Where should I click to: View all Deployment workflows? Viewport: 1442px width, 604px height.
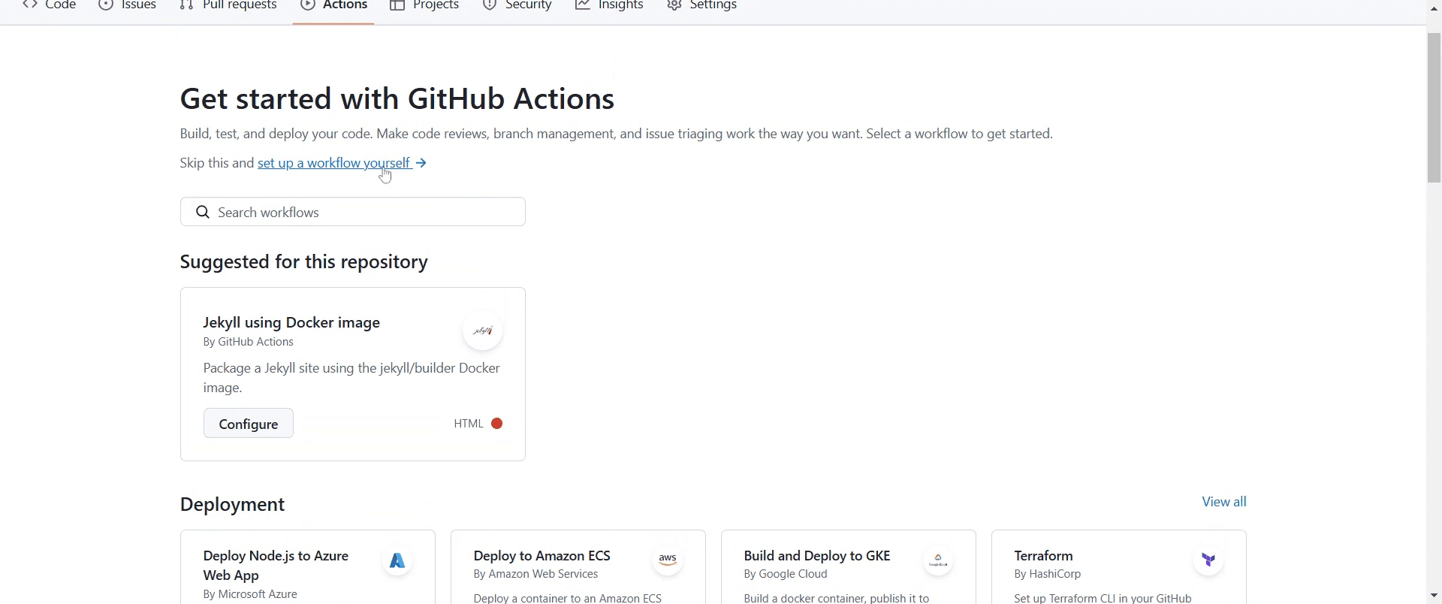(1224, 502)
